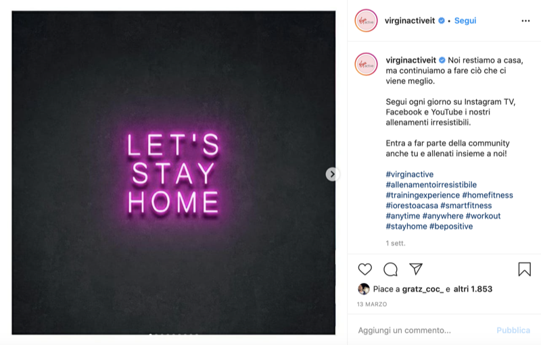541x345 pixels.
Task: Focus the Aggiungi un commento field
Action: coord(424,330)
